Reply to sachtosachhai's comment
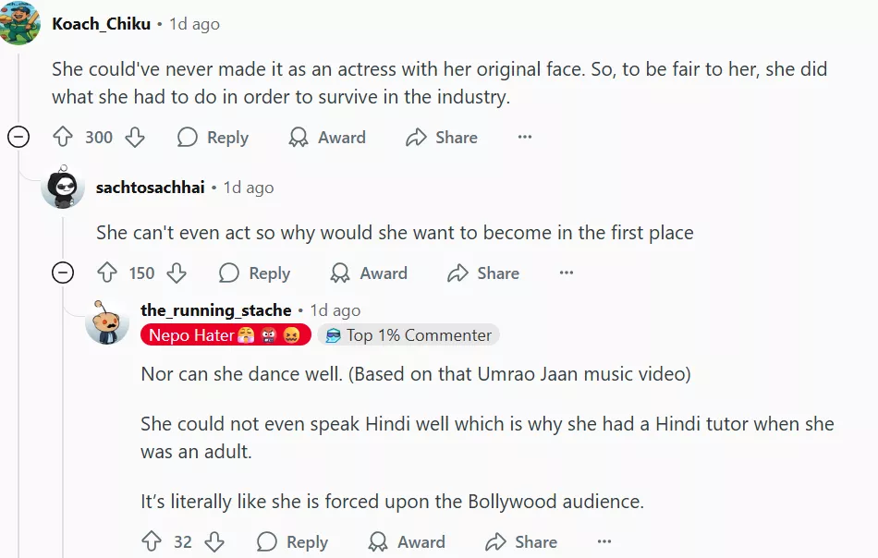Screen dimensions: 878x558 (x=254, y=273)
